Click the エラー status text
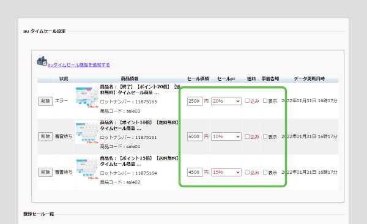Viewport: 367px width, 224px height. coord(61,101)
